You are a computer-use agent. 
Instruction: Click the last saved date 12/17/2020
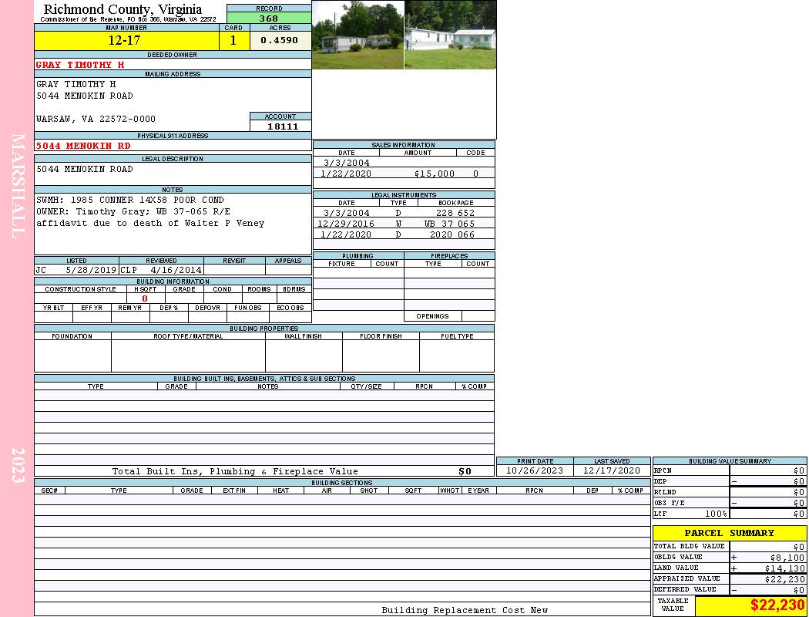pos(612,470)
